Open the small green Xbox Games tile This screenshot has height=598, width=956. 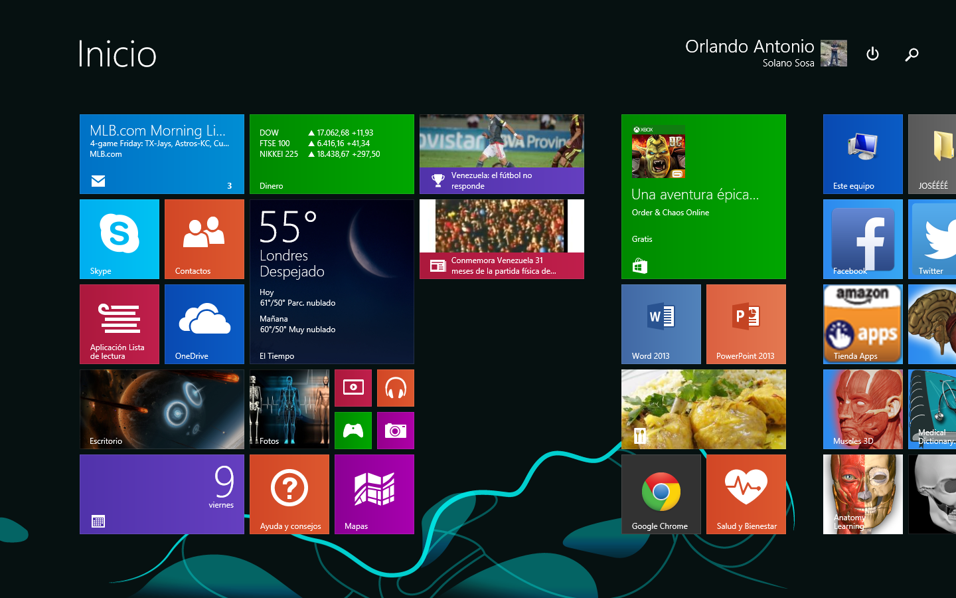[353, 431]
